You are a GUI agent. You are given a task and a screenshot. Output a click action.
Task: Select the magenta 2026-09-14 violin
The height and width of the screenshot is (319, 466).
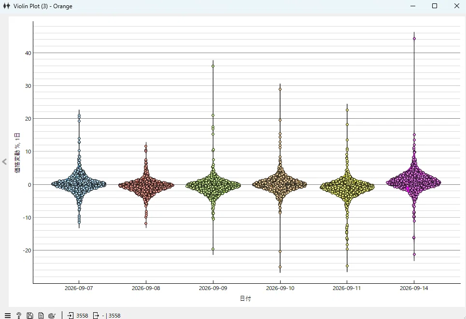(414, 182)
